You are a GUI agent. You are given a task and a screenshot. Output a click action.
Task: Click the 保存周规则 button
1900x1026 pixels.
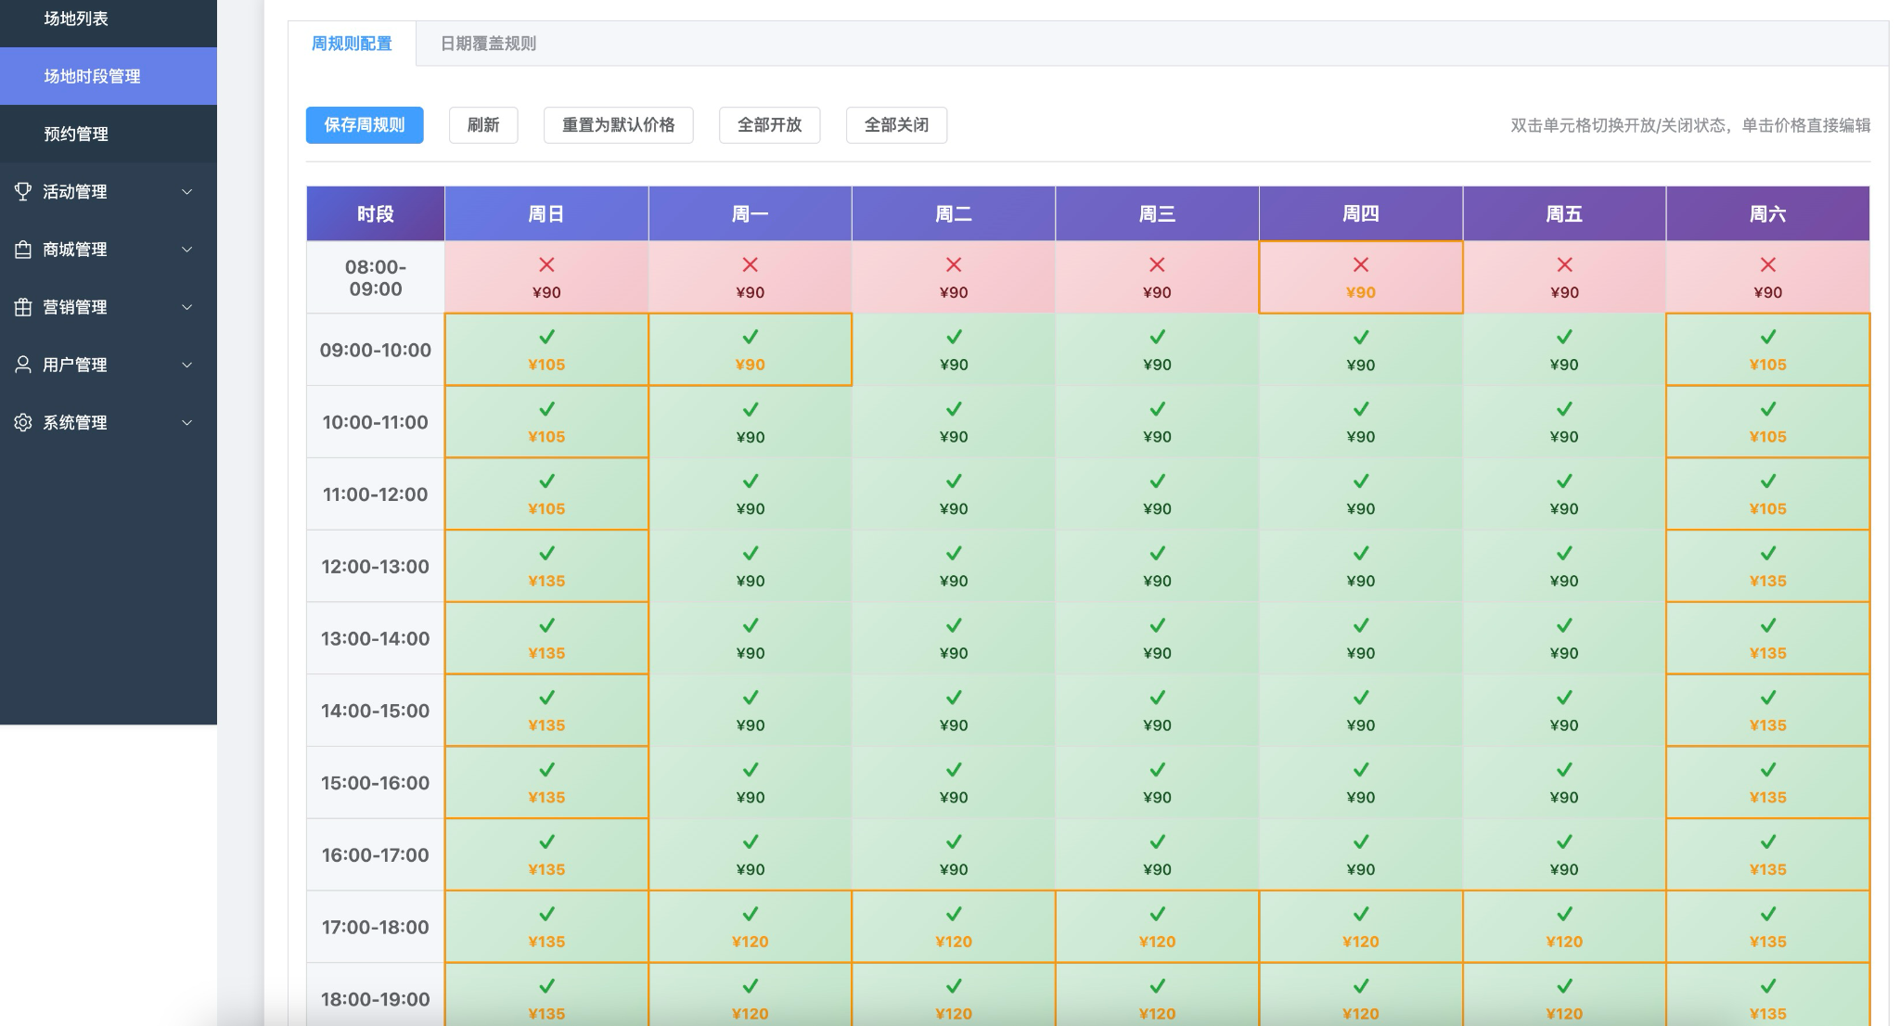coord(365,125)
